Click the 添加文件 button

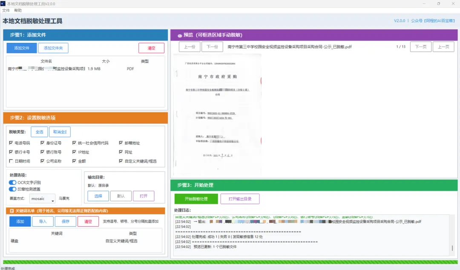tap(22, 48)
